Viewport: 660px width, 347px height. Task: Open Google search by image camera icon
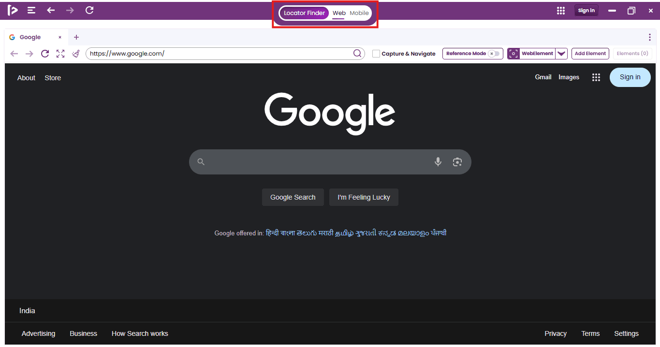click(x=457, y=162)
